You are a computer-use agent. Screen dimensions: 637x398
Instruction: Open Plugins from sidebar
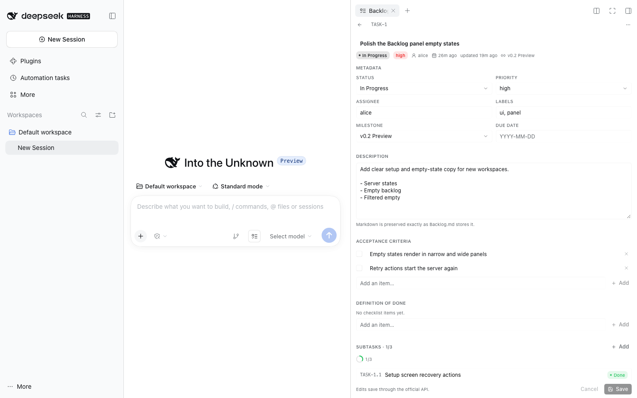pyautogui.click(x=62, y=61)
